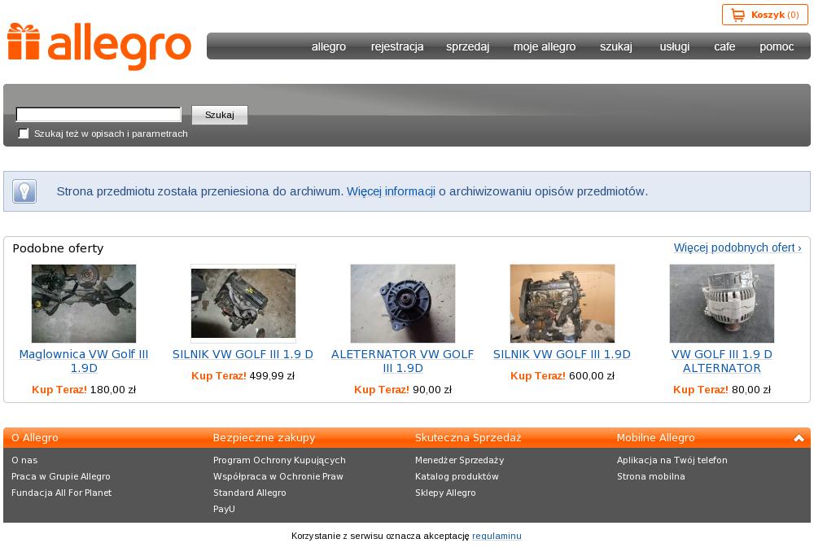This screenshot has width=814, height=552.
Task: Open moje allegro menu item
Action: [x=545, y=46]
